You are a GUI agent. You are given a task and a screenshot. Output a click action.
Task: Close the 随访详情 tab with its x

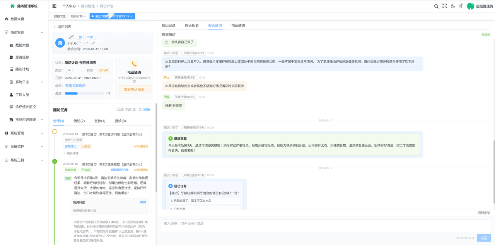pos(132,17)
